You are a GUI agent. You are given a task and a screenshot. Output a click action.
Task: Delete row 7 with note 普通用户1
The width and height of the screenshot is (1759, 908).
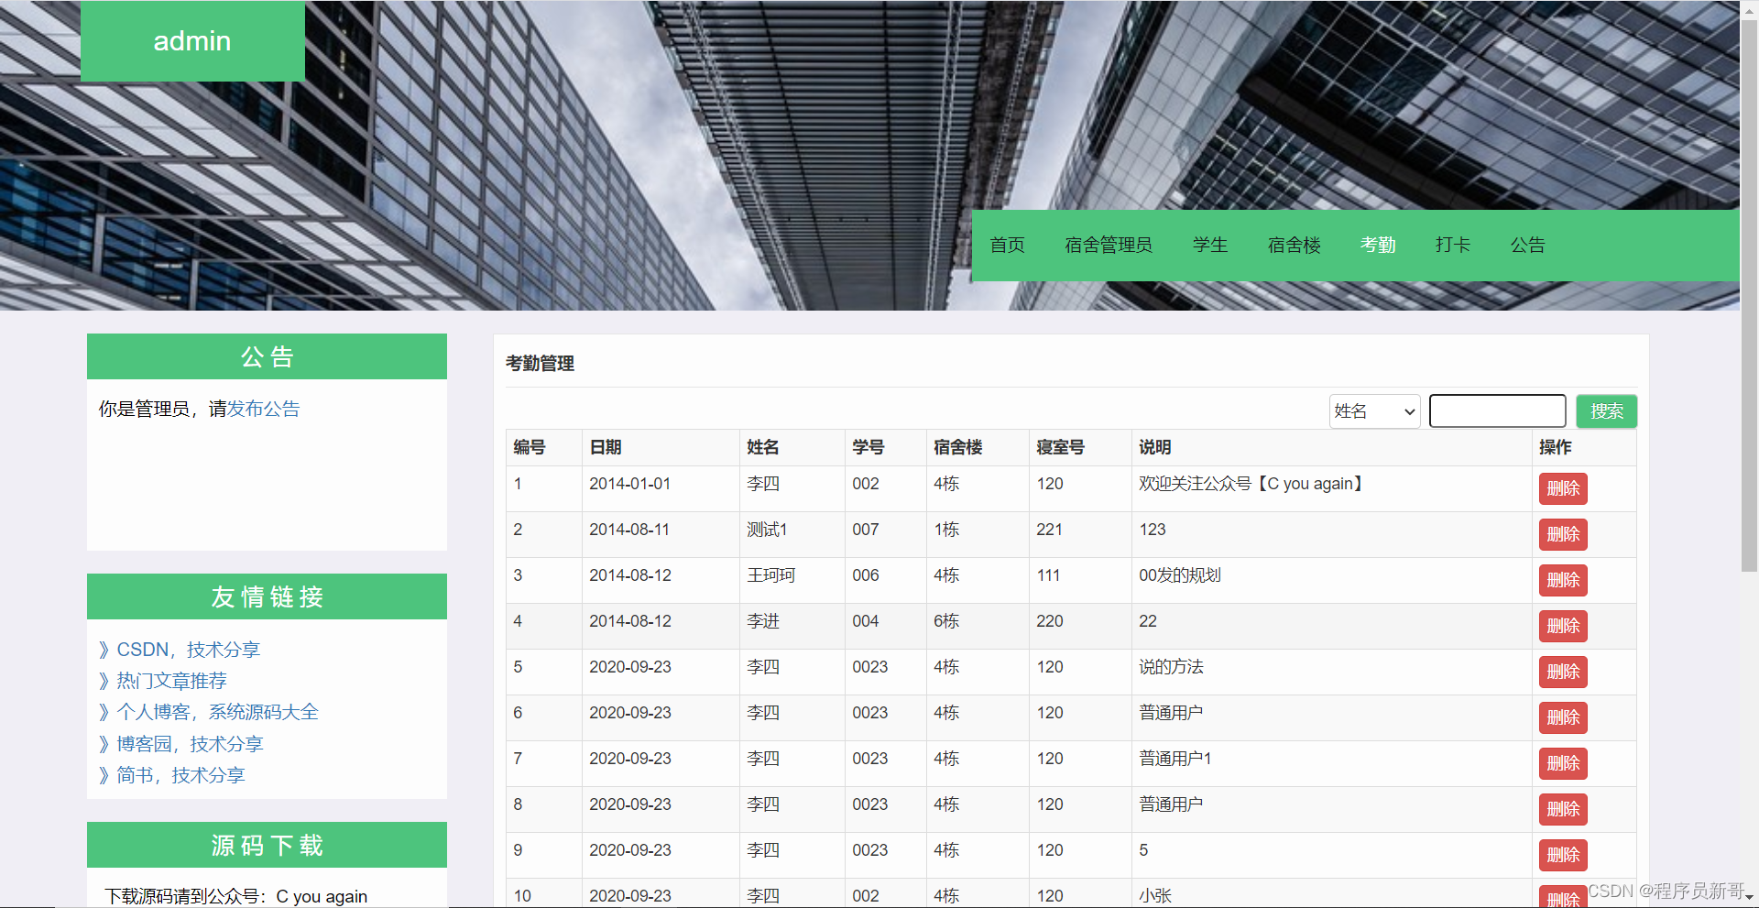[1563, 763]
